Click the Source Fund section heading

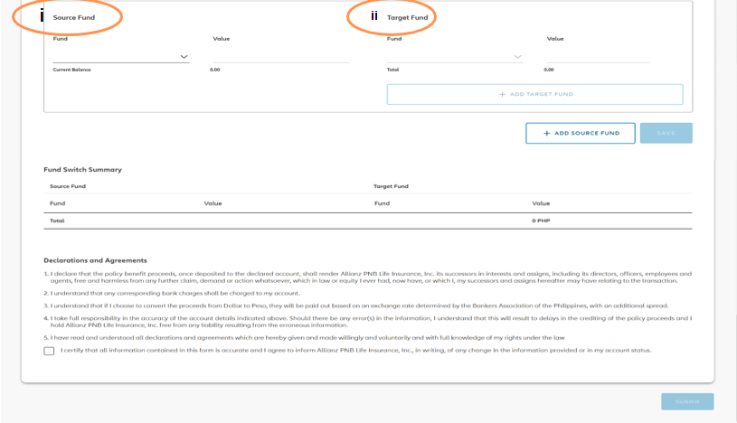click(73, 18)
